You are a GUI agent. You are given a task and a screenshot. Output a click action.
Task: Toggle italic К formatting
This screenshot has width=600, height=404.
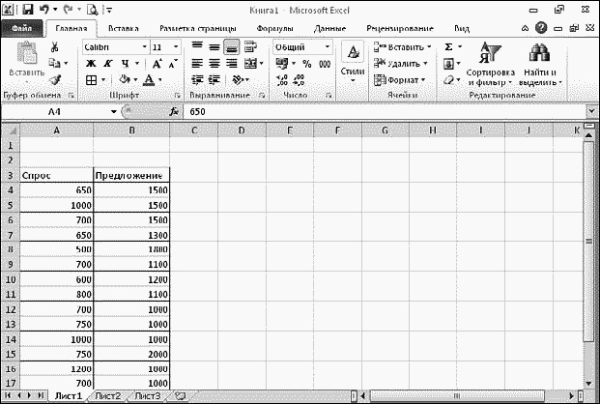[x=105, y=64]
